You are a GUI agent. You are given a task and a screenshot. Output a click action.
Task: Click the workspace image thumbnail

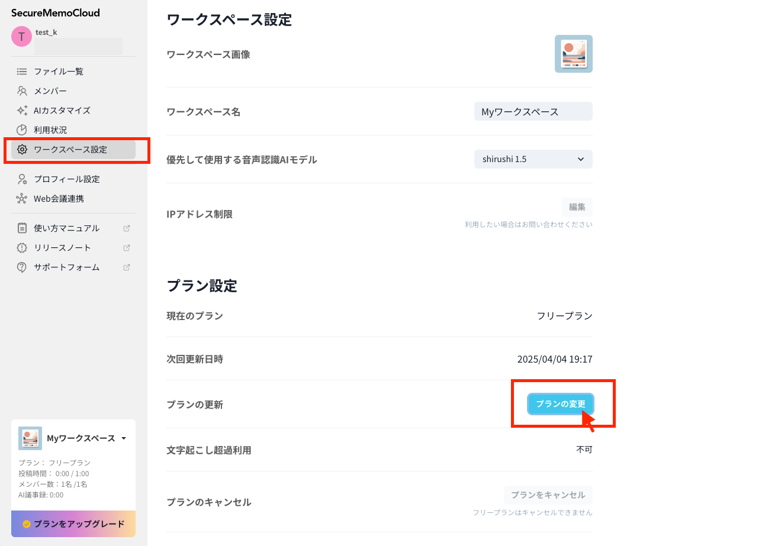[573, 54]
